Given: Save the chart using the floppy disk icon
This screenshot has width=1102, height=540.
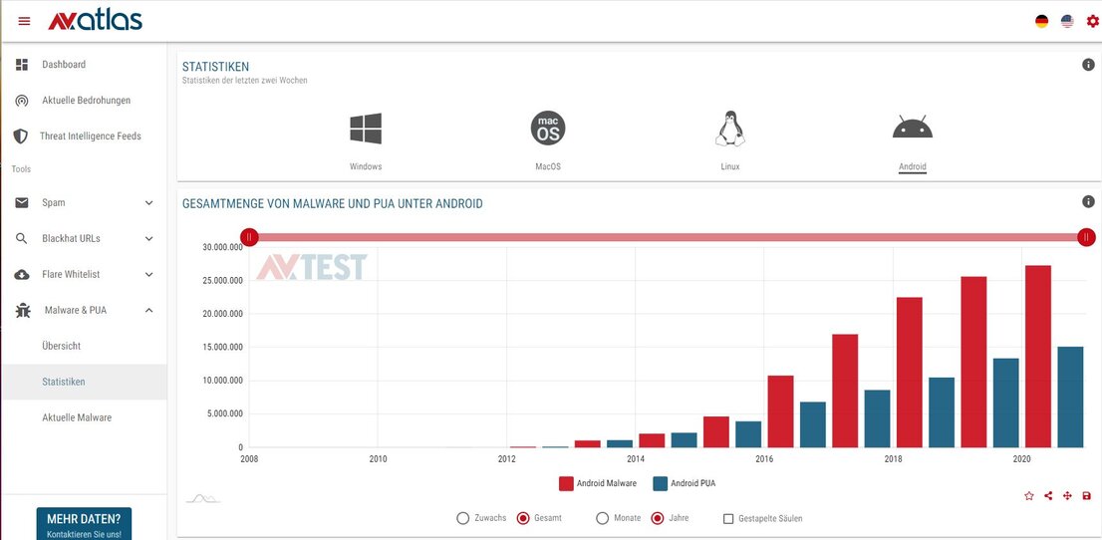Looking at the screenshot, I should click(x=1086, y=496).
